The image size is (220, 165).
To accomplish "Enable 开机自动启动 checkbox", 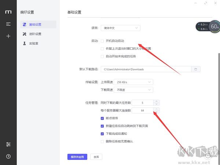I will point(102,41).
